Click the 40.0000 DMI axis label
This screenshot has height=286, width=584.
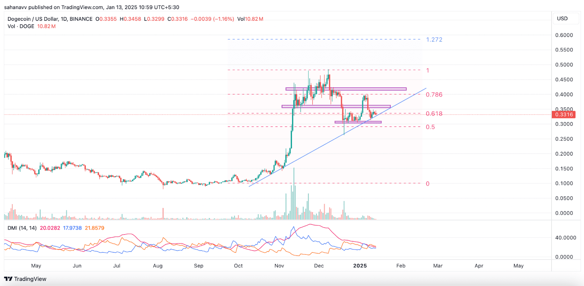565,238
